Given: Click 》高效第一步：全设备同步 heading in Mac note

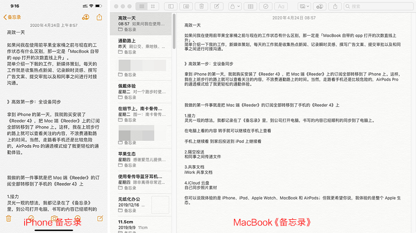Looking at the screenshot, I should pyautogui.click(x=209, y=64).
